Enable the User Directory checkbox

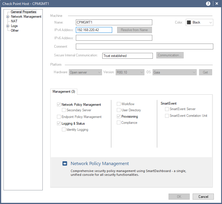(119, 110)
